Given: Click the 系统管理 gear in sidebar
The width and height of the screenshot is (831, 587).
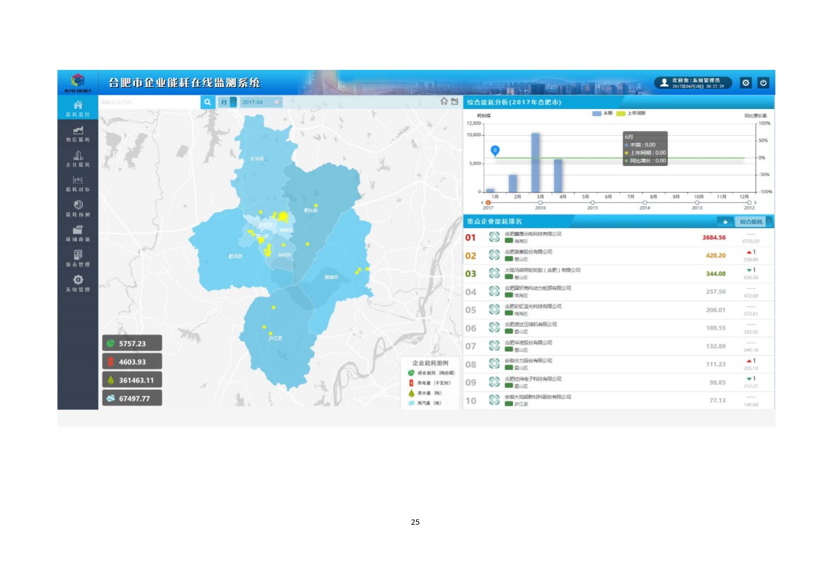Looking at the screenshot, I should (x=78, y=283).
